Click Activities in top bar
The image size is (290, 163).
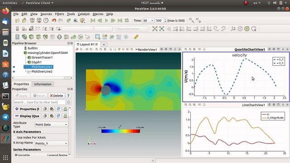(x=10, y=3)
